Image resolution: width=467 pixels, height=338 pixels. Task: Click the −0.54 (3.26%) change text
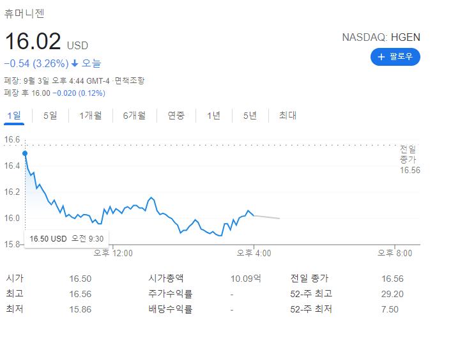click(x=36, y=63)
